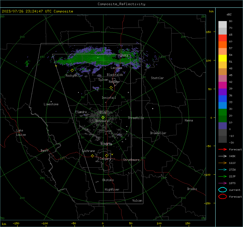Click the red forecast ellipse icon

coord(222,196)
